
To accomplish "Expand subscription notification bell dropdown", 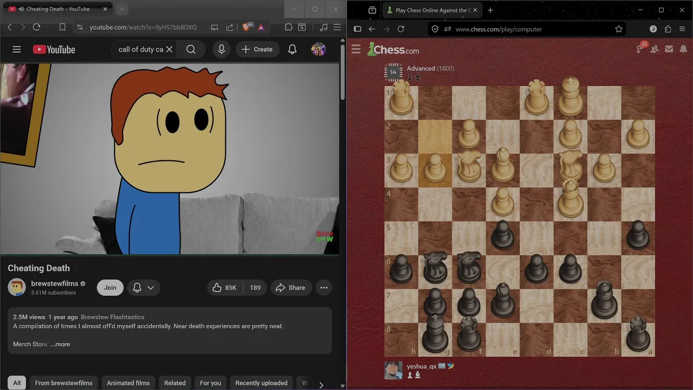I will click(143, 288).
